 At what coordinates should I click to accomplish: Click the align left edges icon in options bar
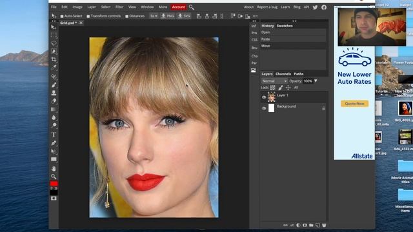pos(199,16)
